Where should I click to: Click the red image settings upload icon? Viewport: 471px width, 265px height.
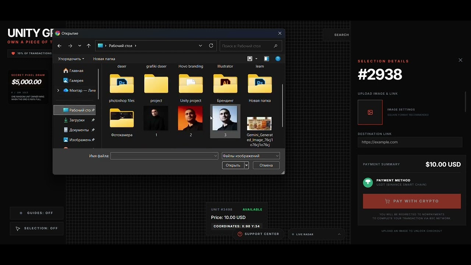(x=370, y=112)
